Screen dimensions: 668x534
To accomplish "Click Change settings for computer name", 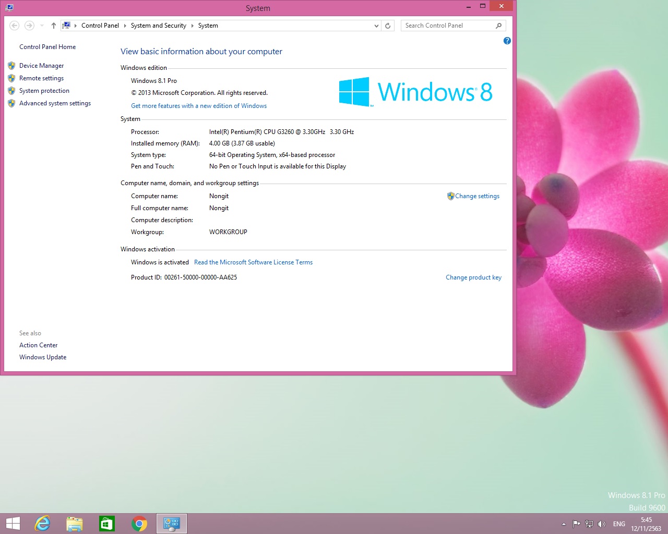I will pos(477,196).
